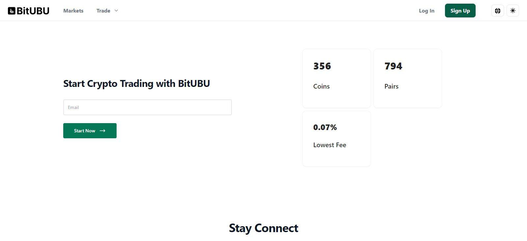527x241 pixels.
Task: Click the BitUBU brand name text
Action: tap(33, 11)
